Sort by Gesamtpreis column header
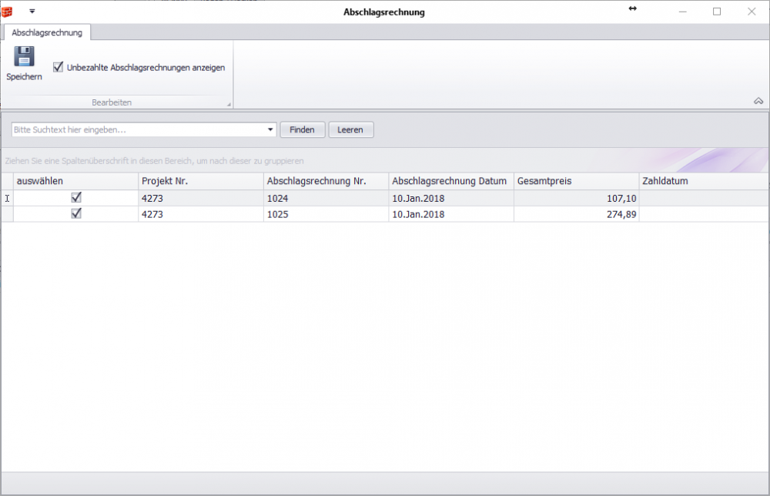The height and width of the screenshot is (496, 770). pyautogui.click(x=576, y=181)
